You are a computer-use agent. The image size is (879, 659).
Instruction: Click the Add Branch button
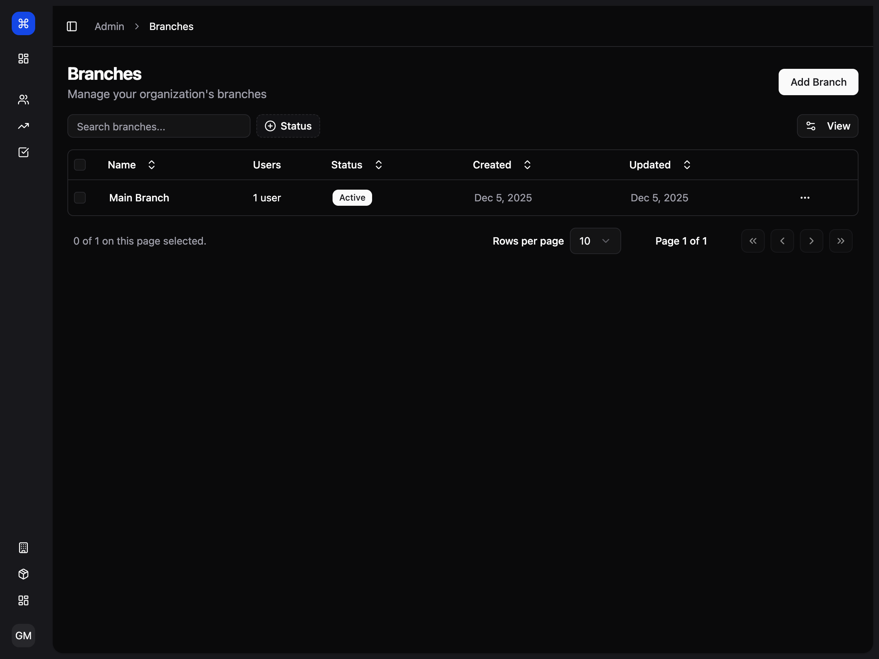(818, 82)
